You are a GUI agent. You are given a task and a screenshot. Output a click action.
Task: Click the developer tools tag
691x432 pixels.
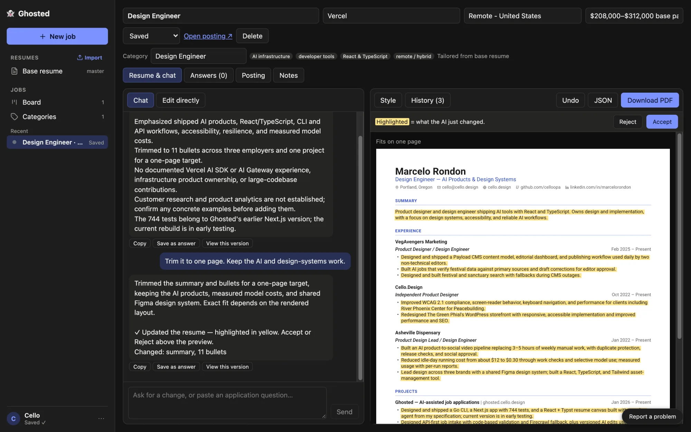(316, 56)
